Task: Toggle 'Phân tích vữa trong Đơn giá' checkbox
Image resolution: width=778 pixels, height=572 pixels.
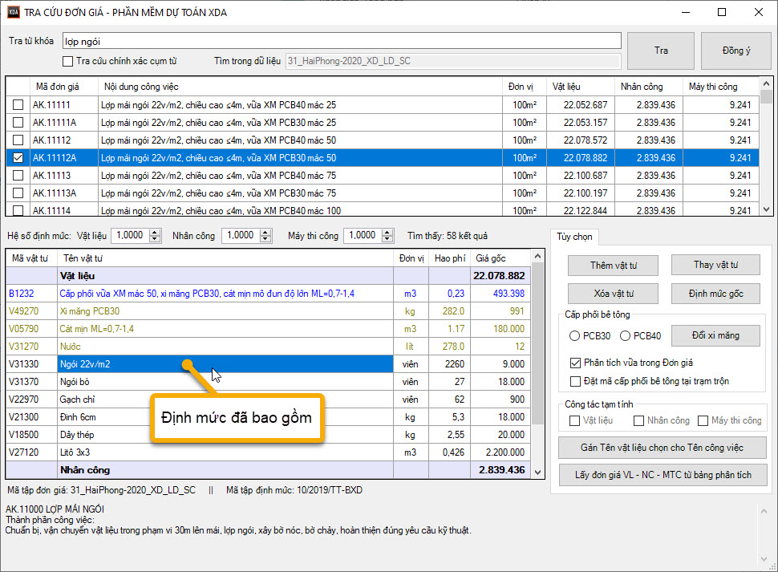Action: 575,363
